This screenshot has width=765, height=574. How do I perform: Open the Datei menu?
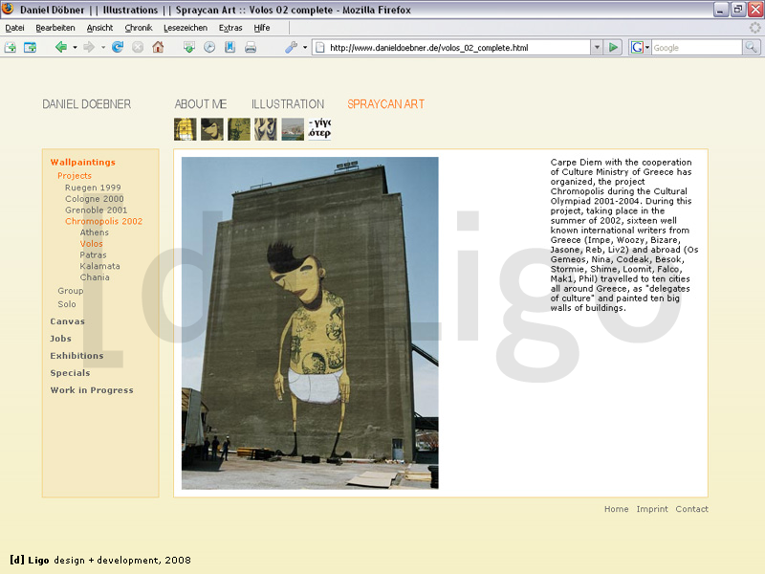point(14,28)
